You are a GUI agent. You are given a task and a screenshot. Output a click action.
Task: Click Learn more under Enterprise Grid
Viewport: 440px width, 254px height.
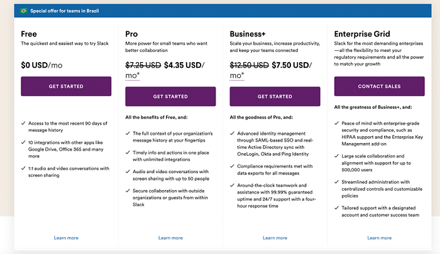pyautogui.click(x=379, y=238)
